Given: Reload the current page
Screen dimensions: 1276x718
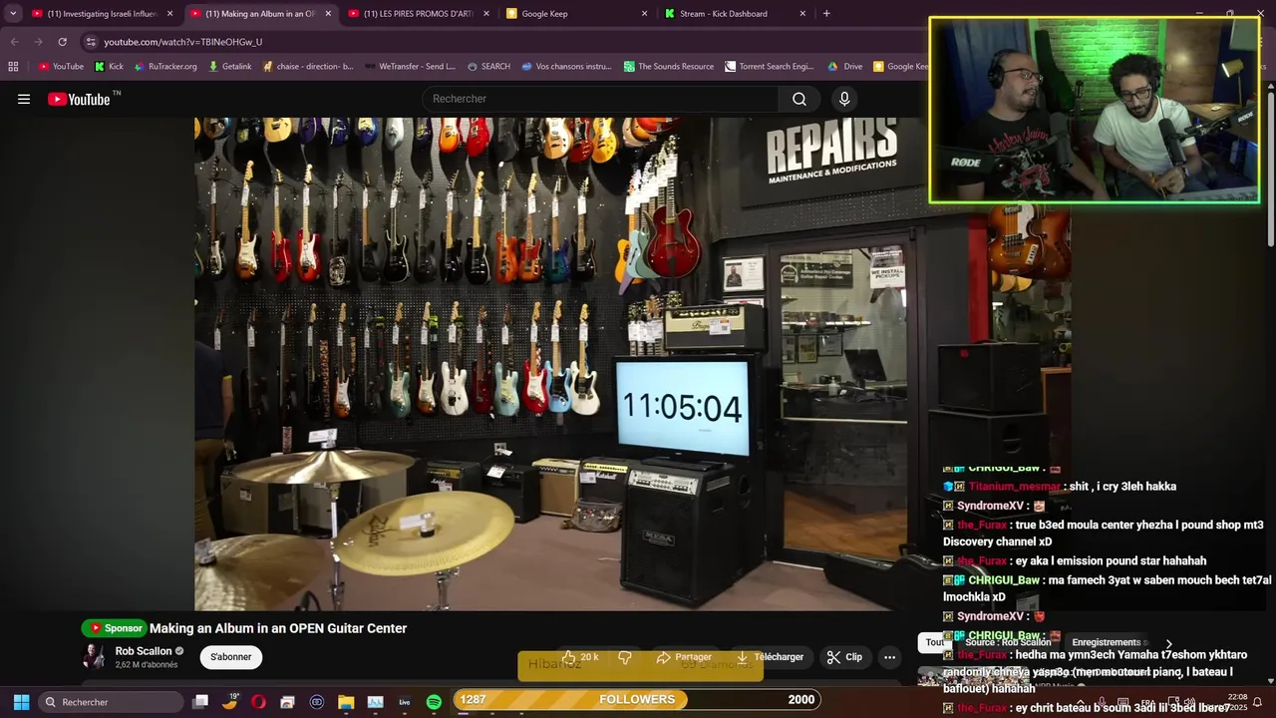Looking at the screenshot, I should click(x=62, y=42).
